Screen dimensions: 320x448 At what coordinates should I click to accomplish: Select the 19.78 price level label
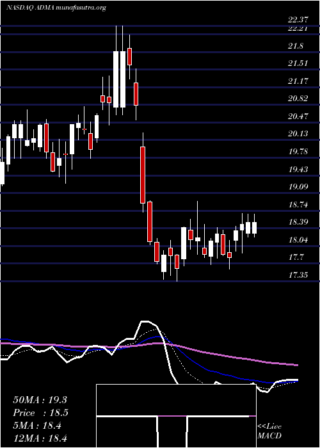[298, 152]
